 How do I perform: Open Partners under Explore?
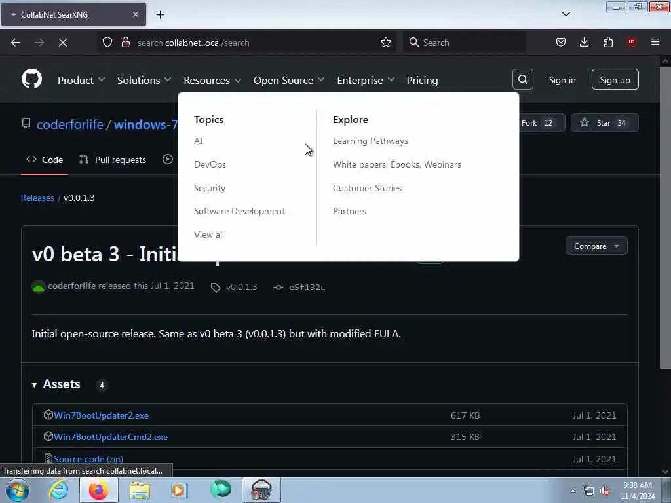[x=349, y=211]
